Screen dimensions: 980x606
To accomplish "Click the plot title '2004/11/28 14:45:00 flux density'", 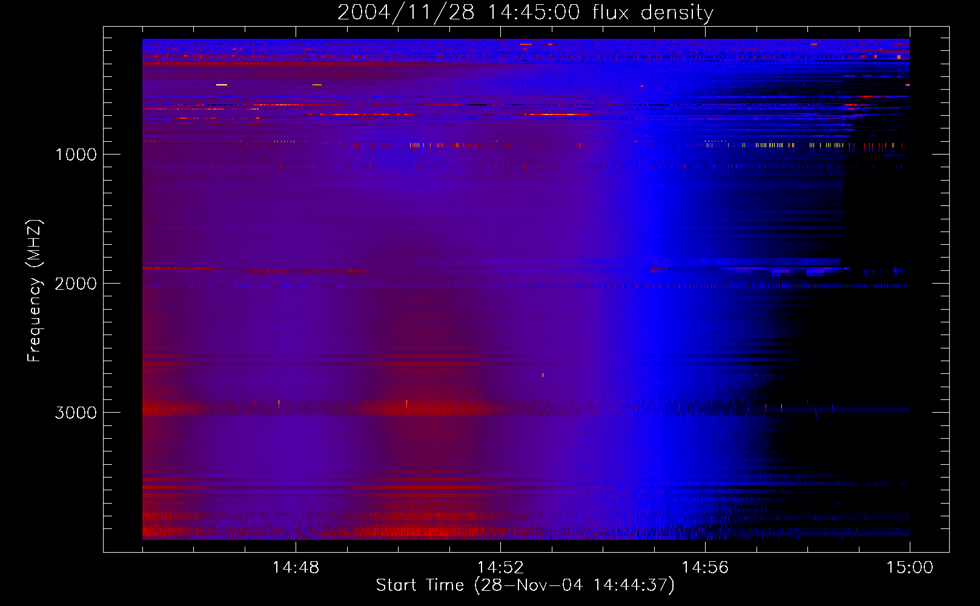I will (x=525, y=12).
